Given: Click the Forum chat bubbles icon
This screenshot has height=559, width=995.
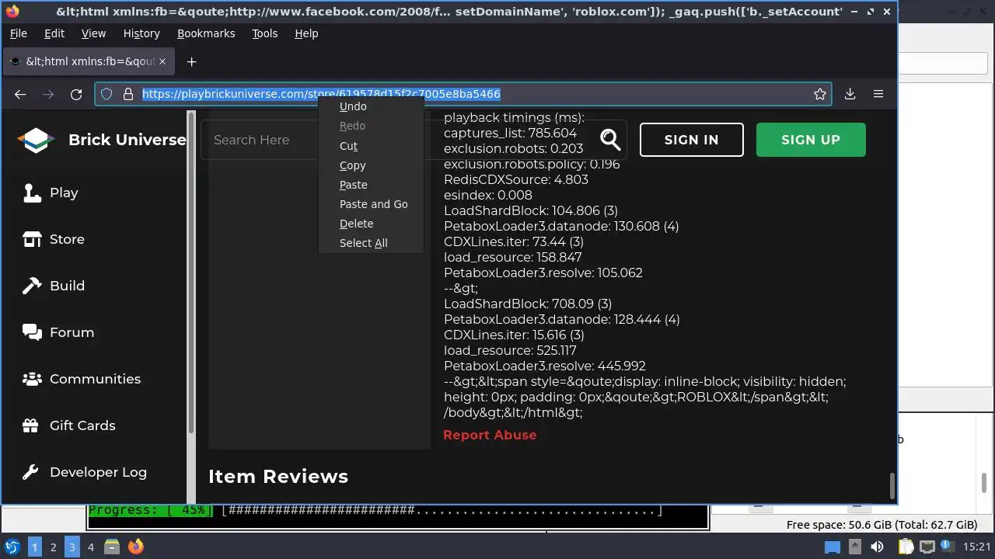Looking at the screenshot, I should tap(32, 332).
